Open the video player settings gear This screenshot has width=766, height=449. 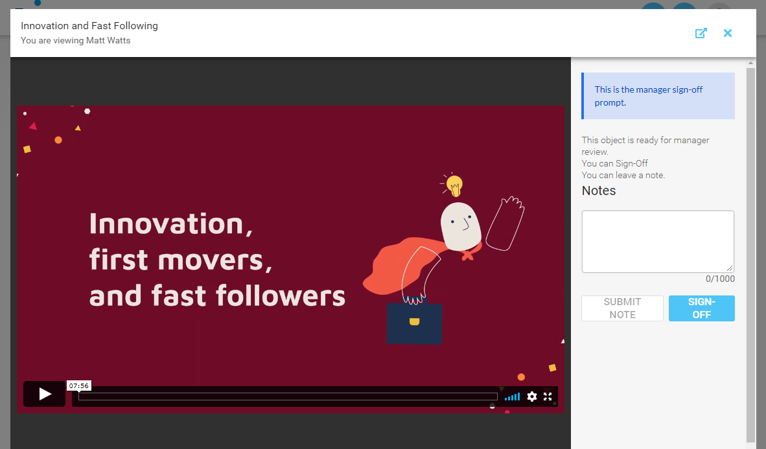[532, 397]
